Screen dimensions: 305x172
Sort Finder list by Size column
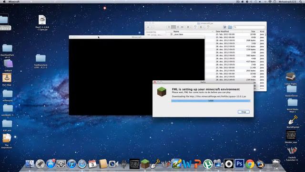(x=253, y=32)
